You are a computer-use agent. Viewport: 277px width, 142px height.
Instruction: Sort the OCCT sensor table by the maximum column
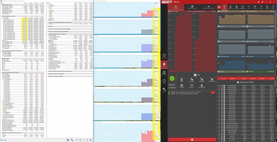262,78
